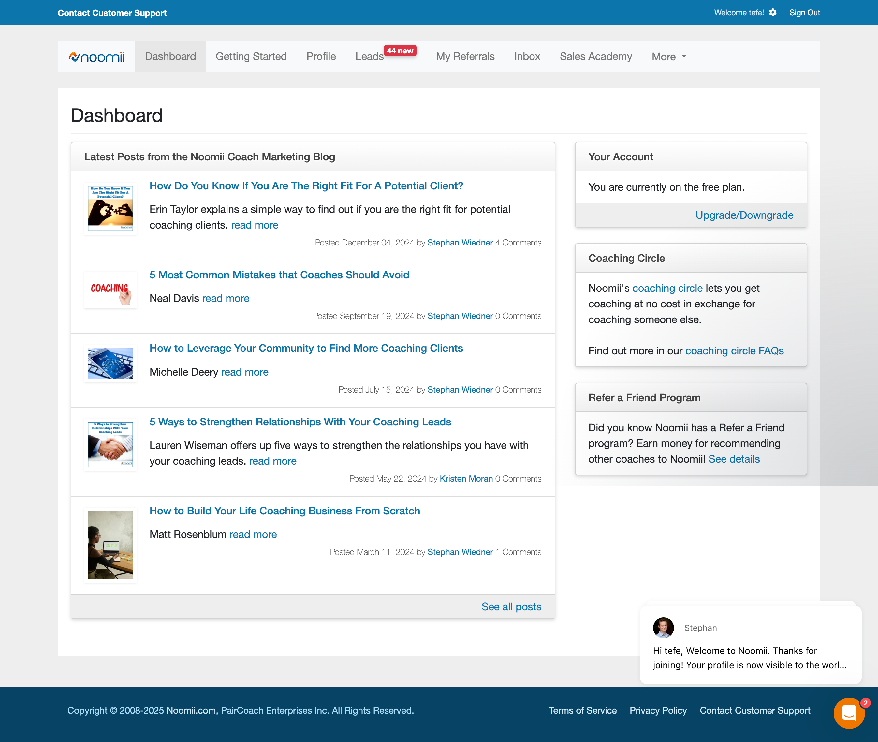
Task: Click the 44 new leads badge
Action: (x=400, y=51)
